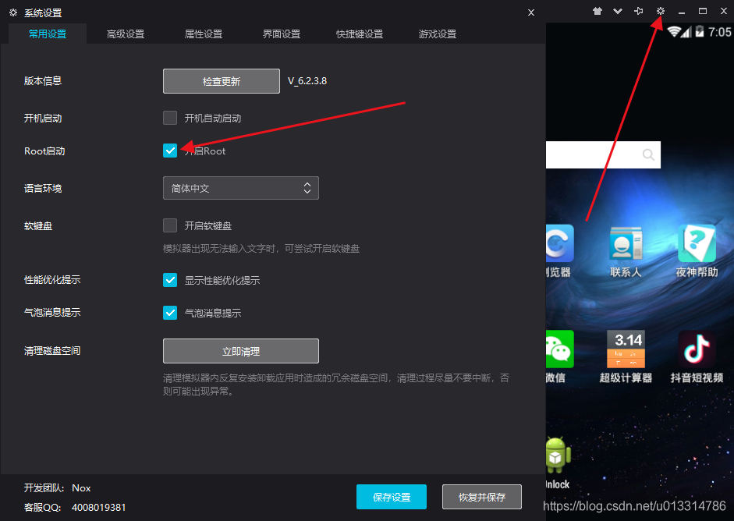734x521 pixels.
Task: Collapse the title bar chevron menu
Action: pos(617,11)
